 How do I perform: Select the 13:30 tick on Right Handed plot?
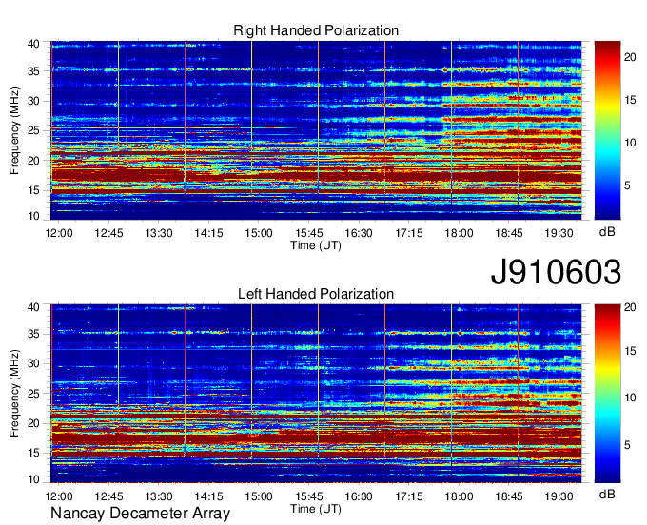tap(159, 233)
